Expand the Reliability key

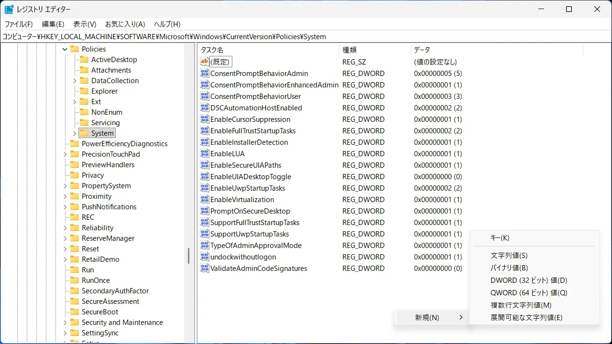tap(65, 227)
